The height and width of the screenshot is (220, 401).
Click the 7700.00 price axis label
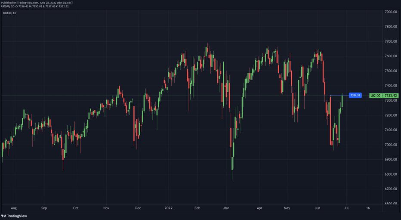[391, 41]
